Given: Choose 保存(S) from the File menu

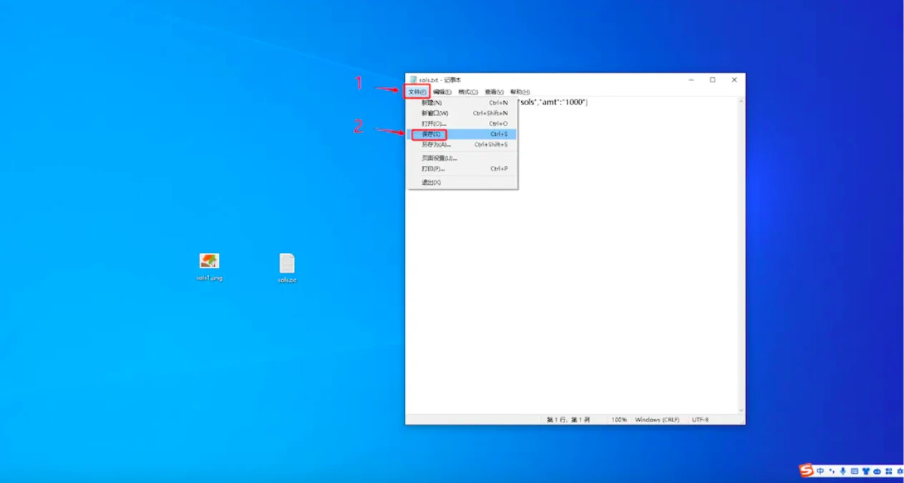Looking at the screenshot, I should pos(431,135).
